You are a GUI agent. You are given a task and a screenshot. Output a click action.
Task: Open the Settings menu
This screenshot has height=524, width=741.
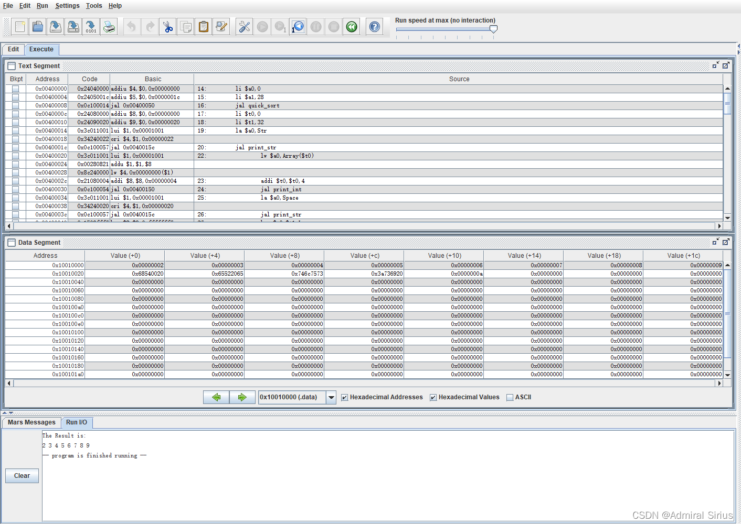[67, 6]
